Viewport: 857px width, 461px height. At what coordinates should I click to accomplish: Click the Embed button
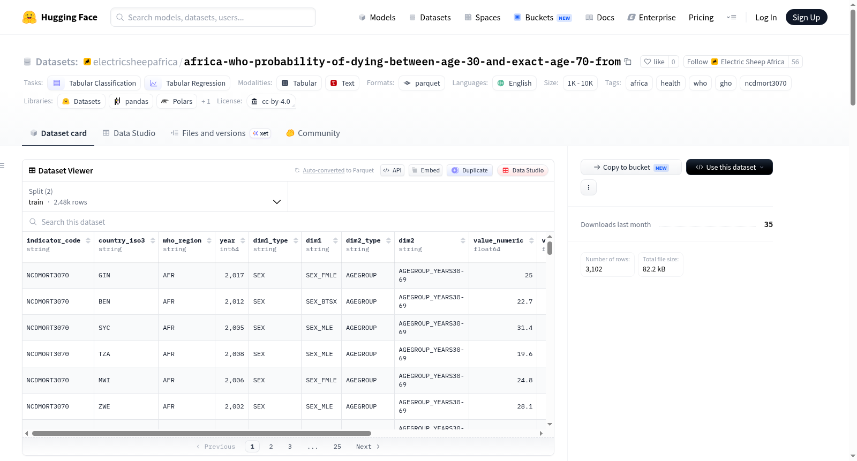point(425,170)
